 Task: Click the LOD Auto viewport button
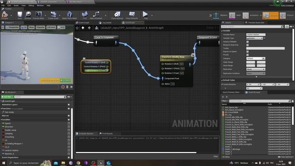point(51,28)
